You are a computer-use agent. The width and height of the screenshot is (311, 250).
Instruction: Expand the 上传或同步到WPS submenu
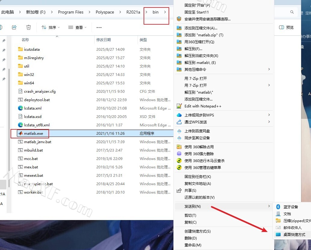tap(269, 115)
